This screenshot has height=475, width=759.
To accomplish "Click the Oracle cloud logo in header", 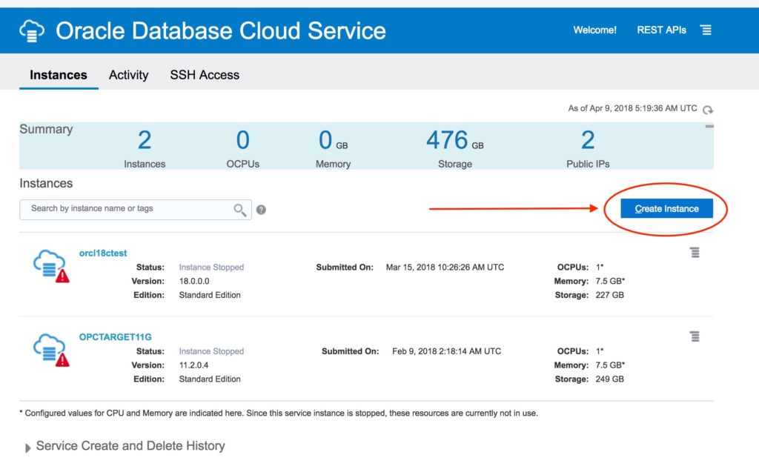I will point(32,31).
